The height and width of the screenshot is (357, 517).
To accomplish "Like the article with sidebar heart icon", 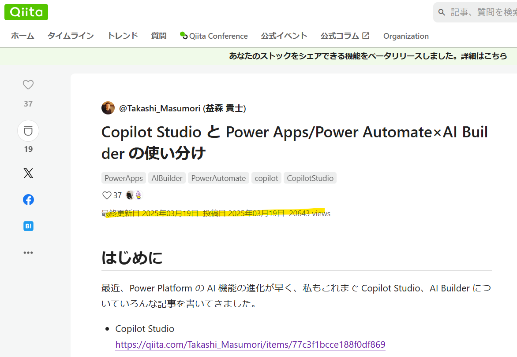I will (28, 85).
